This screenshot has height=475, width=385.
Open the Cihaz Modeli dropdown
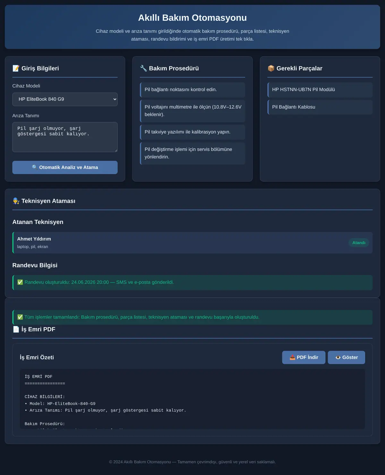[65, 99]
